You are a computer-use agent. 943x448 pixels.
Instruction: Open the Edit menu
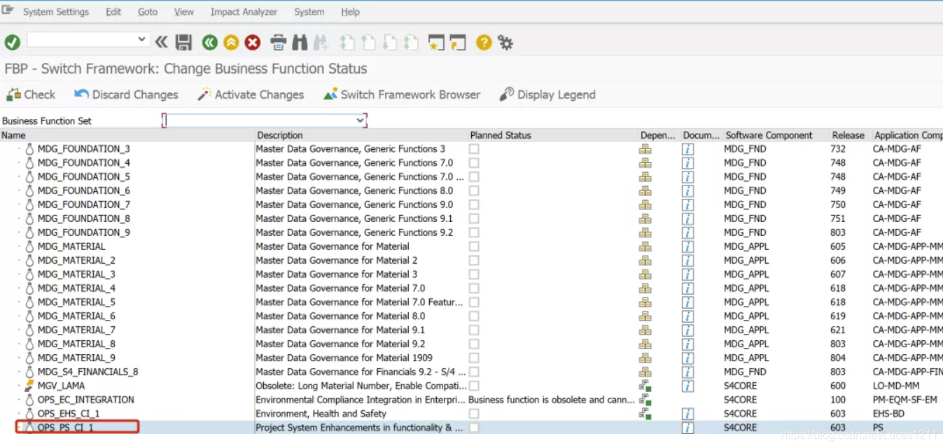click(x=113, y=12)
